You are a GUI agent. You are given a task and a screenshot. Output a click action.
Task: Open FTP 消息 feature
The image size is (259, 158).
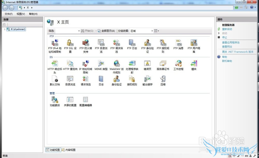178,45
